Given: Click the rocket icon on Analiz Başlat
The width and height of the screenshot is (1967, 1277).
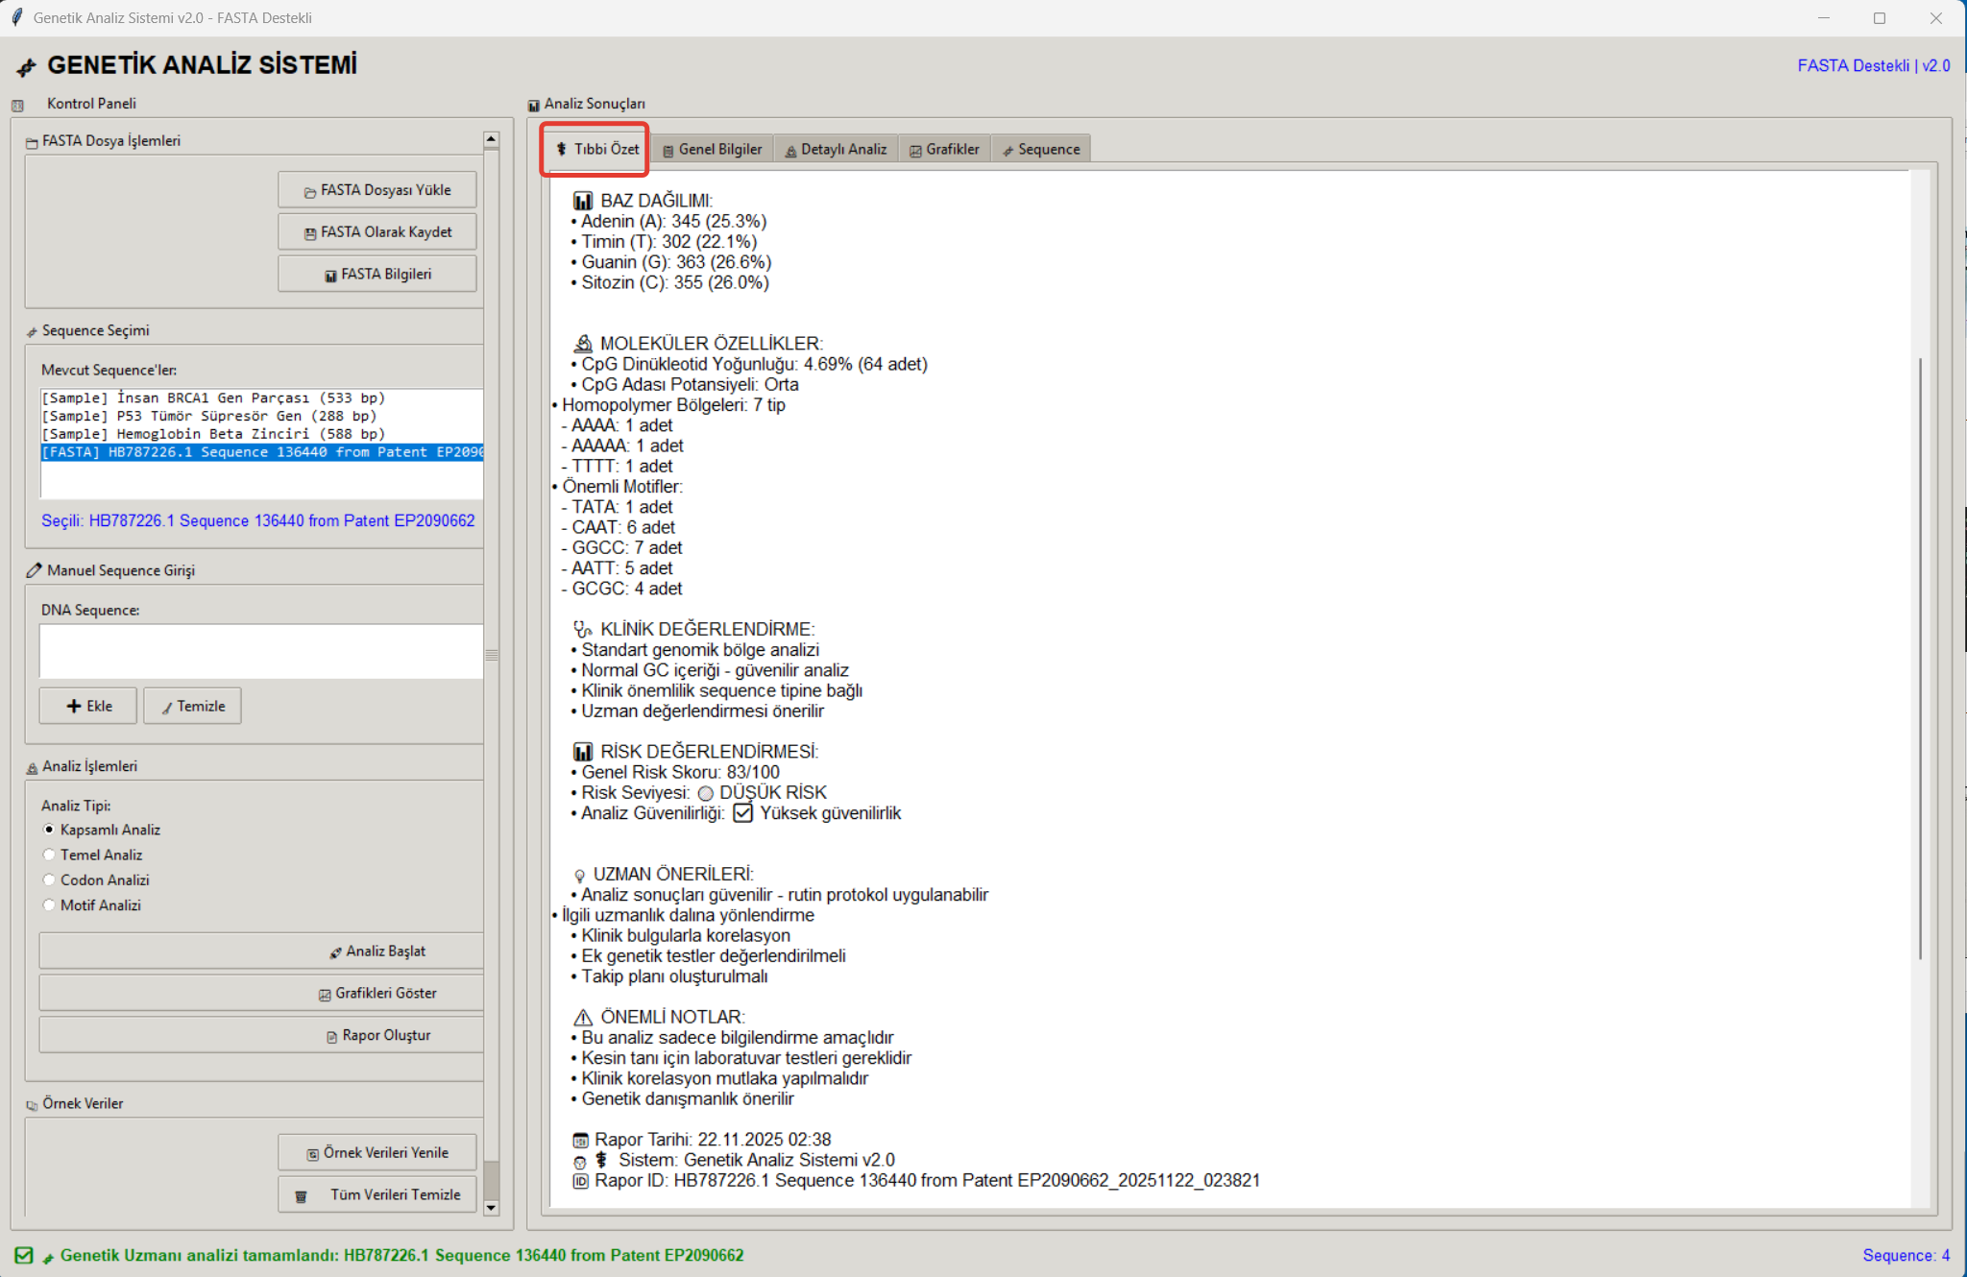Looking at the screenshot, I should click(x=335, y=952).
